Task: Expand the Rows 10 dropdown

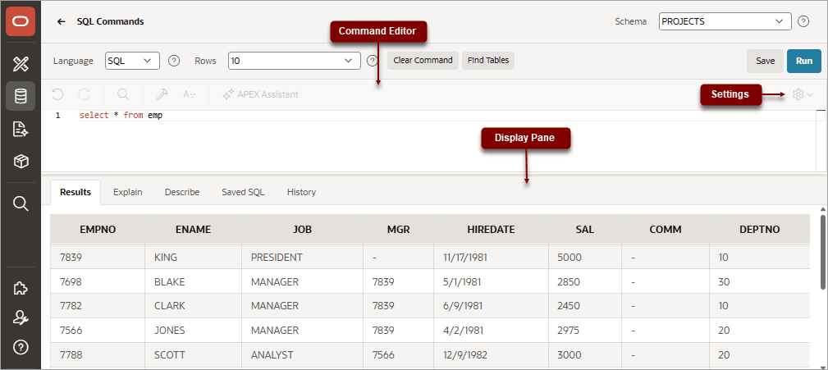Action: (x=295, y=61)
